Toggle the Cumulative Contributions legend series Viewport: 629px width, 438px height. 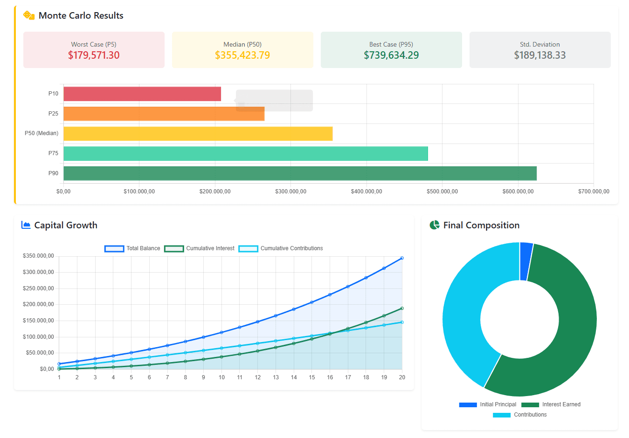pyautogui.click(x=281, y=248)
